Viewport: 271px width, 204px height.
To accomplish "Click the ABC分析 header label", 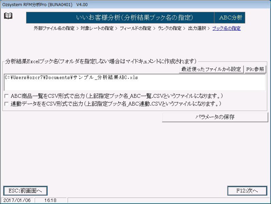I will tap(230, 18).
